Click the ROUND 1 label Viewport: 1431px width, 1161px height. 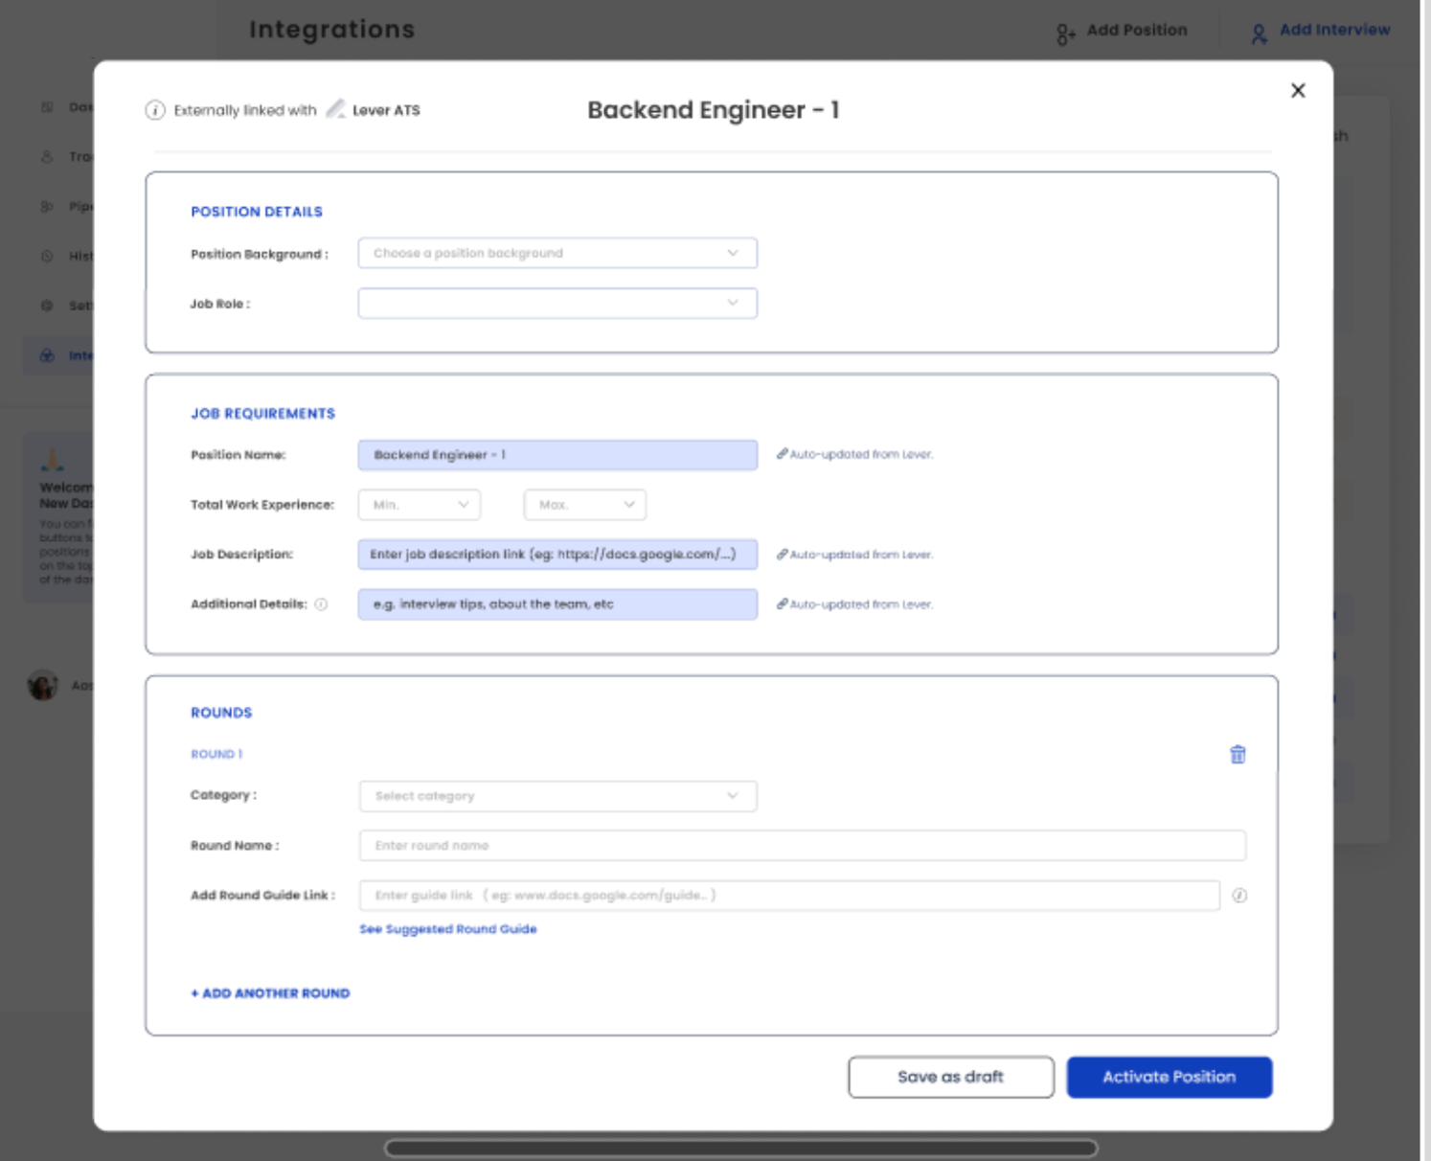(x=216, y=755)
